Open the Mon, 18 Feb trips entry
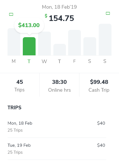 (x=57, y=127)
